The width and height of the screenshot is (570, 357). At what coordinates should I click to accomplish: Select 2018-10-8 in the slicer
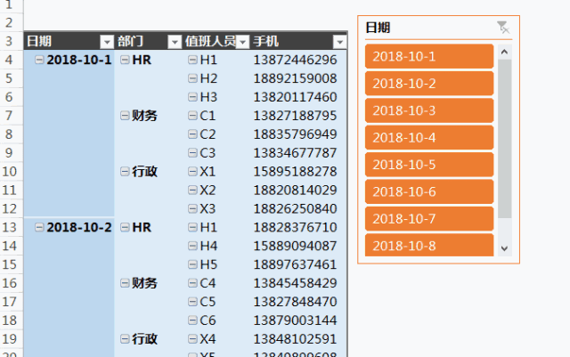click(429, 246)
